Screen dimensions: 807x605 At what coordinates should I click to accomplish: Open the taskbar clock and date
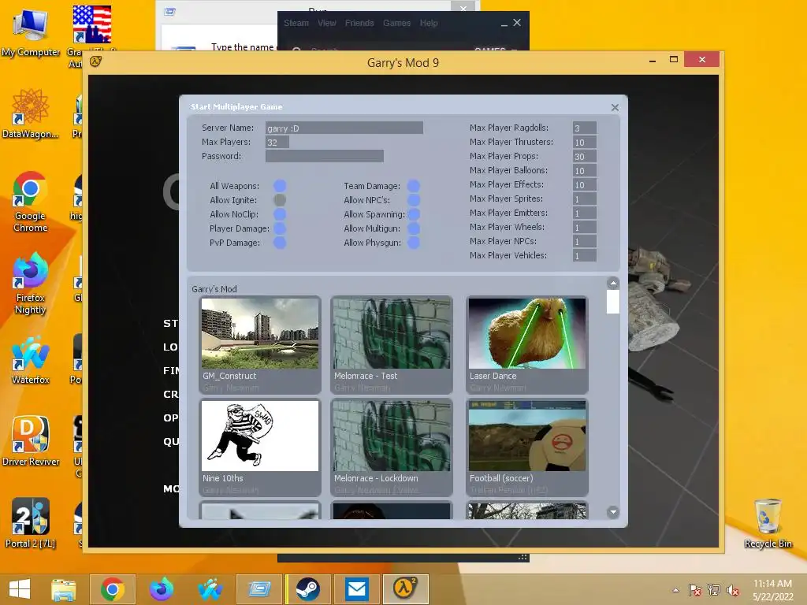(x=772, y=590)
